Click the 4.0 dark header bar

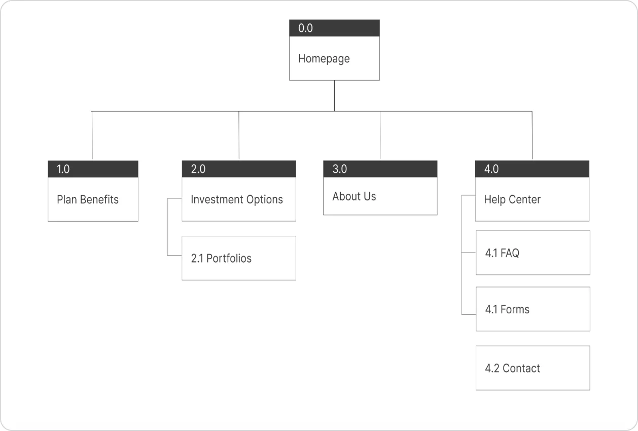pyautogui.click(x=532, y=169)
